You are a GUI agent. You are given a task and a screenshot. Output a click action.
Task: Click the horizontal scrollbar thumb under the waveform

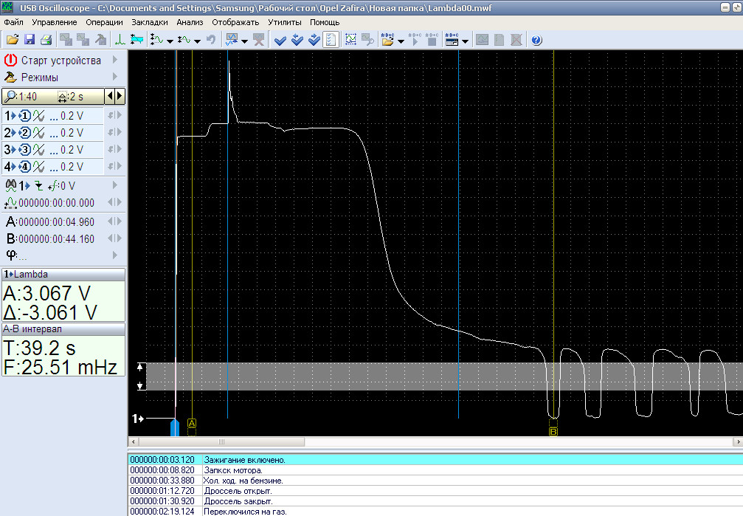221,441
